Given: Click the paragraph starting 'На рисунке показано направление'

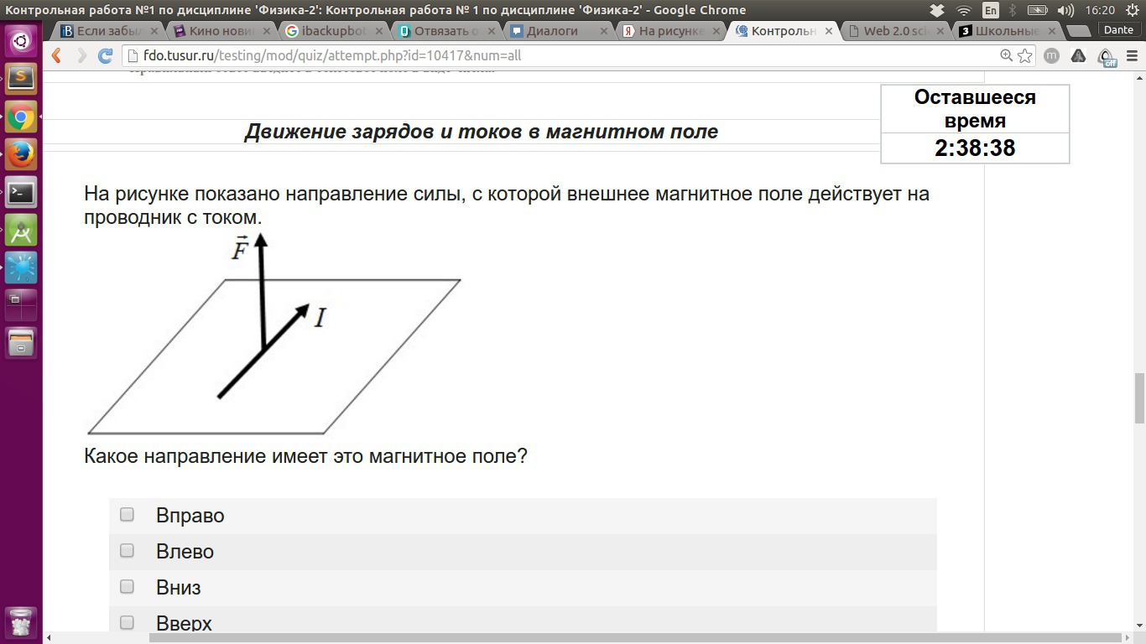Looking at the screenshot, I should coord(507,205).
